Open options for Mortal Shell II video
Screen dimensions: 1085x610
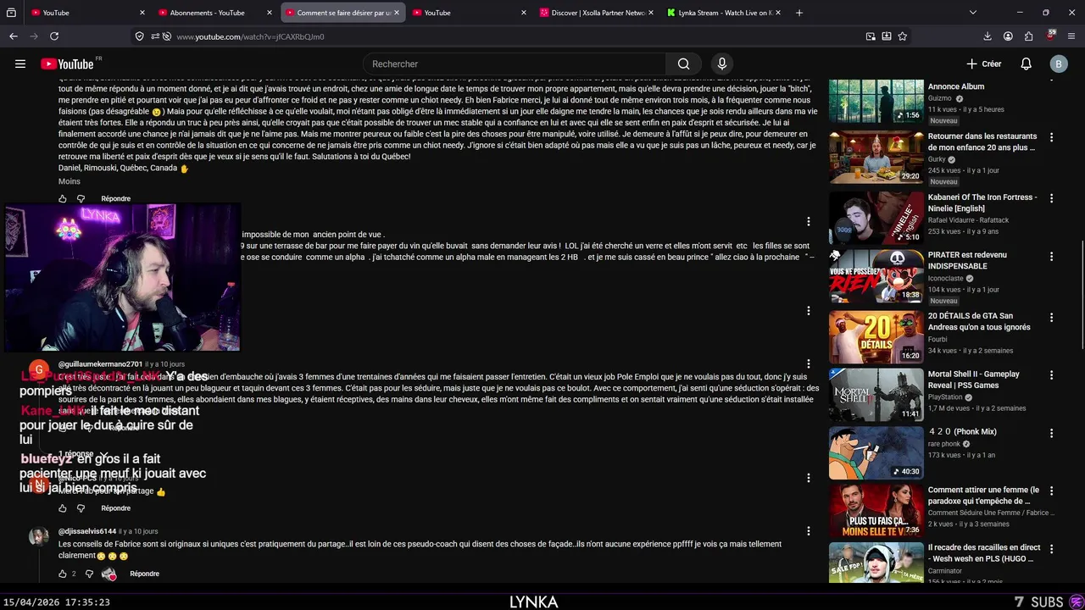(x=1052, y=374)
